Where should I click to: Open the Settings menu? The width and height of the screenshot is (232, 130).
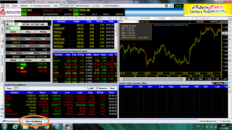pyautogui.click(x=24, y=6)
